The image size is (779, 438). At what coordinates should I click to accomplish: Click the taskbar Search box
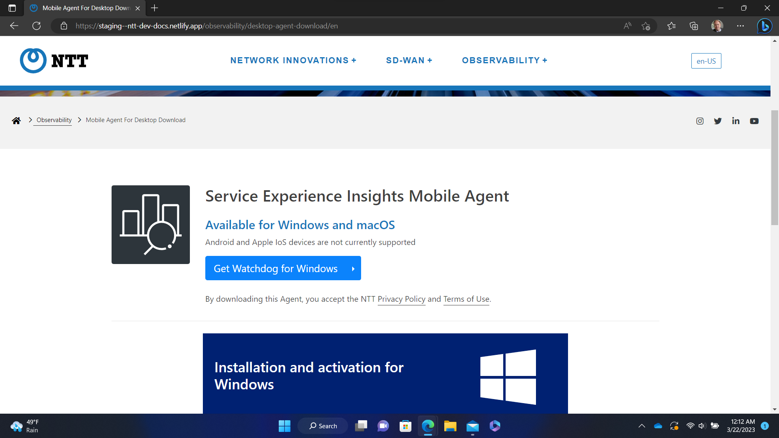click(323, 426)
